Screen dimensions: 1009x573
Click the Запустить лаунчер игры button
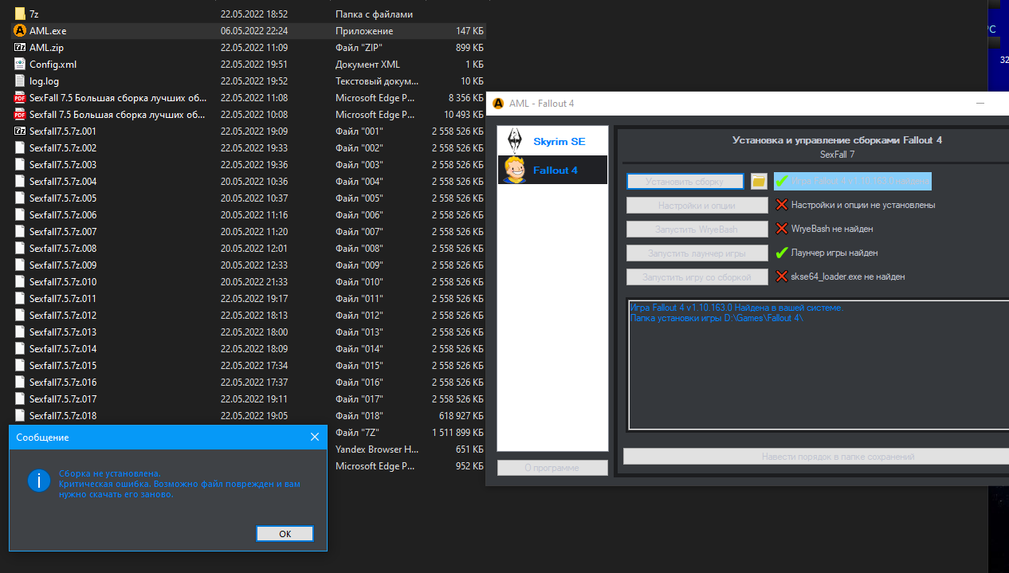[x=697, y=253]
